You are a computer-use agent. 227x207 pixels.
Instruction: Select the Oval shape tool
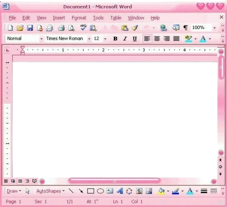click(x=100, y=191)
